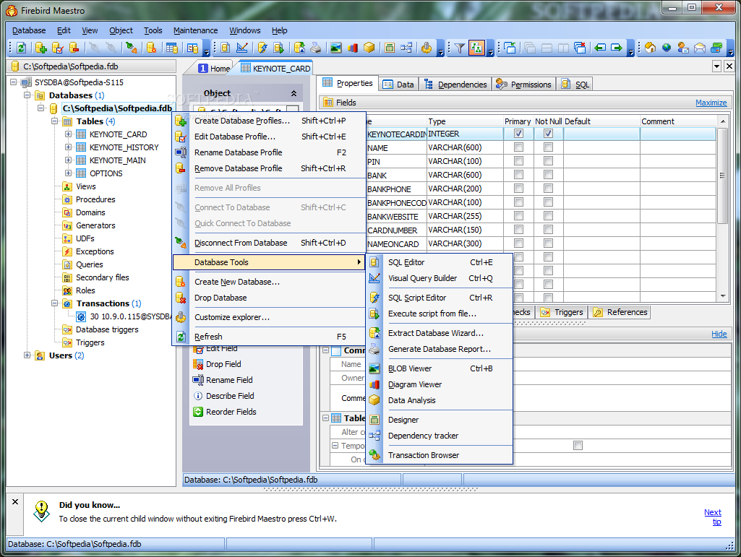Click the Drop Database icon
This screenshot has width=741, height=557.
[x=181, y=298]
